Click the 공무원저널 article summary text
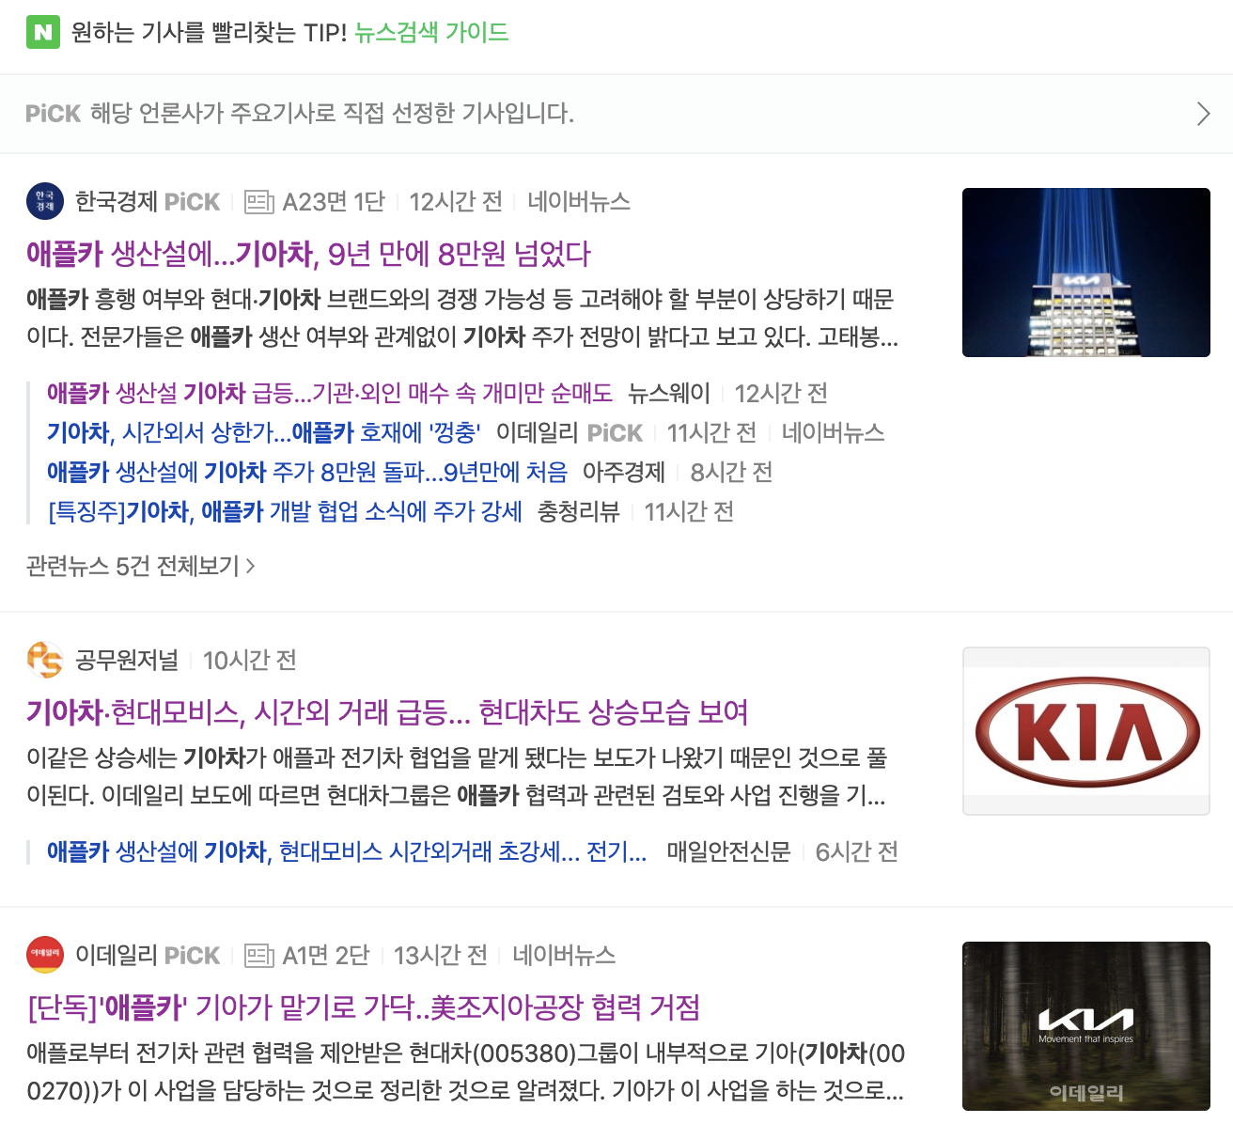 pos(457,776)
